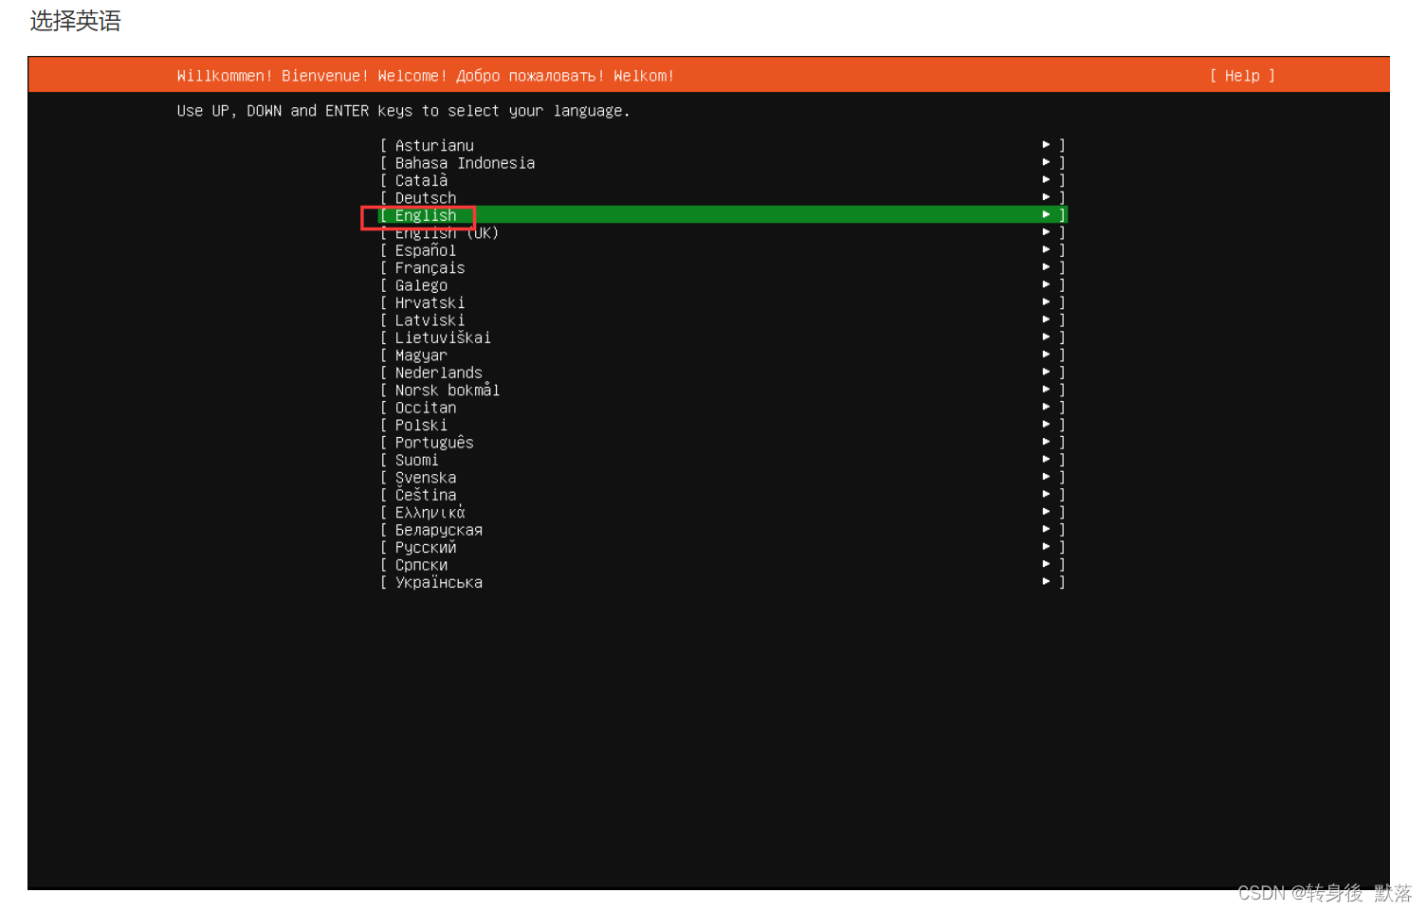Choose the Nederlands language option
The width and height of the screenshot is (1427, 911).
tap(438, 372)
